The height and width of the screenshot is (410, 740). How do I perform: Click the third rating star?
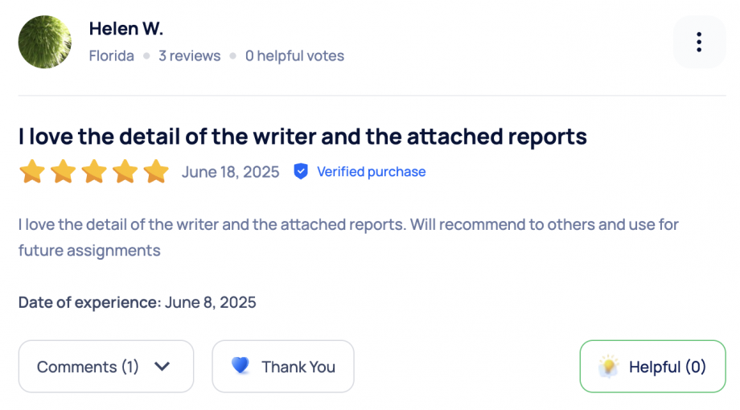coord(94,171)
